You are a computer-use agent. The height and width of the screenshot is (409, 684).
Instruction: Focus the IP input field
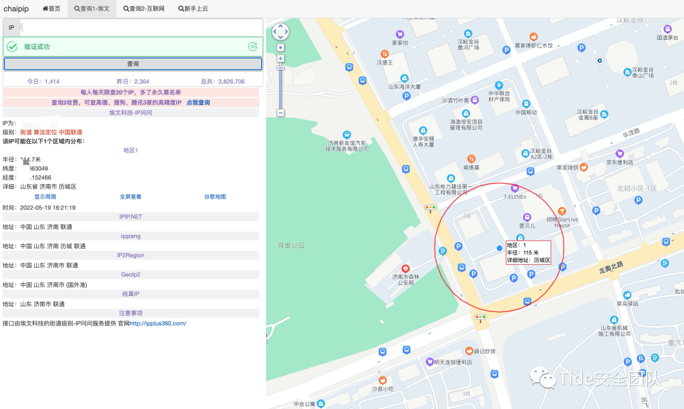(x=142, y=27)
